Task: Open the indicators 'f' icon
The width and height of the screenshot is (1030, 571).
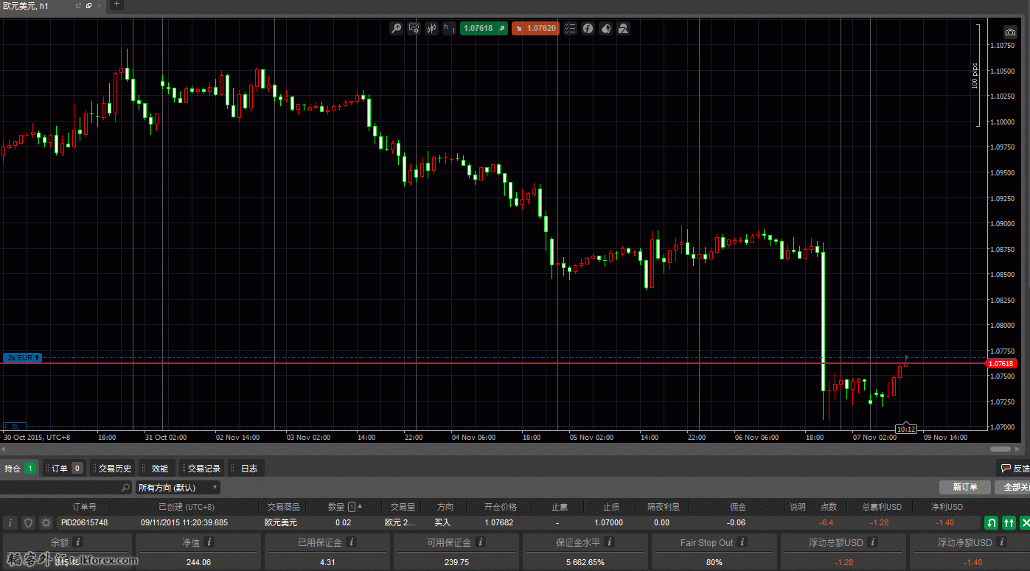Action: click(588, 29)
